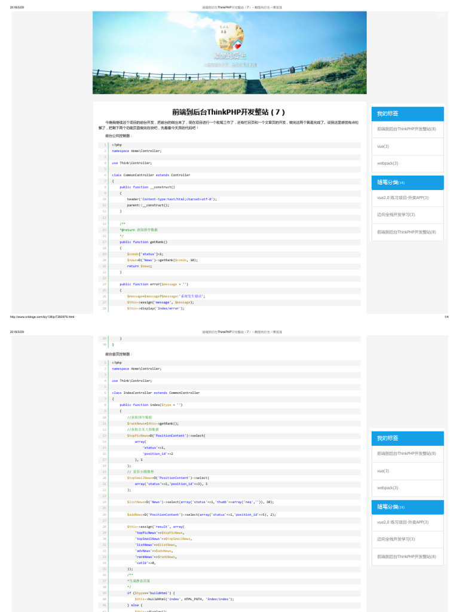459x612 pixels.
Task: Open the vue(3) tag on the first page
Action: pos(383,146)
